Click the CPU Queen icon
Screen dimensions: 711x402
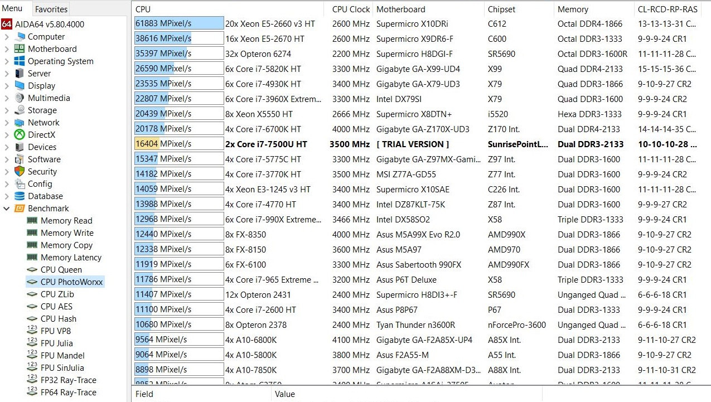32,270
